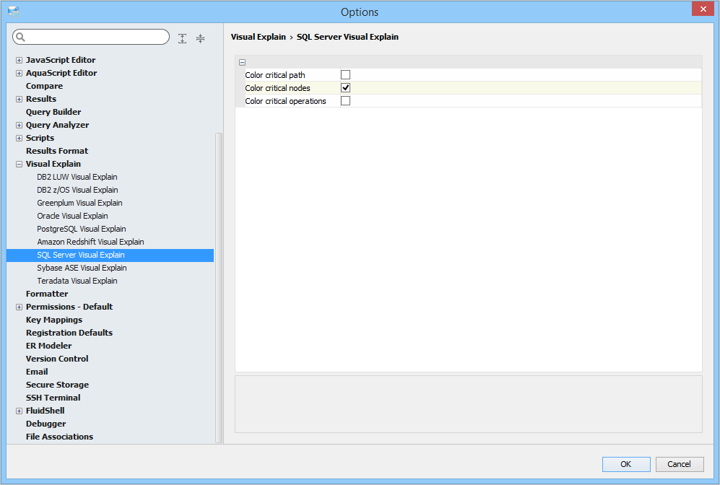Select the JavaScript Editor label
Screen dimensions: 720x485
click(61, 60)
